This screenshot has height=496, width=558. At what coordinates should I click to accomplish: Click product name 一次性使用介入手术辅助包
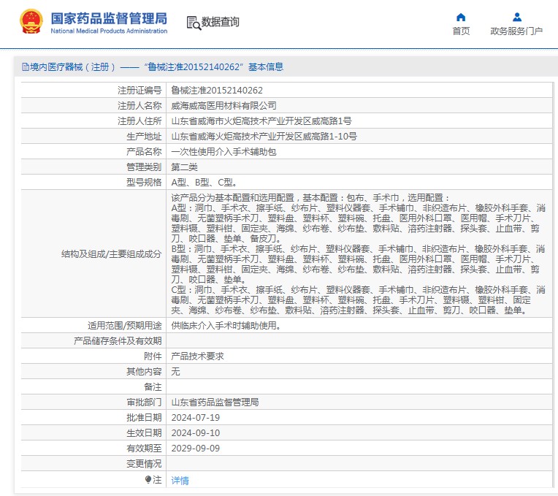click(x=223, y=151)
